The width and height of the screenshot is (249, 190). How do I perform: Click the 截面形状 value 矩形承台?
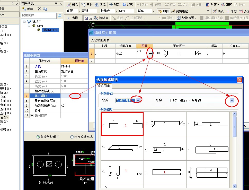click(x=74, y=71)
